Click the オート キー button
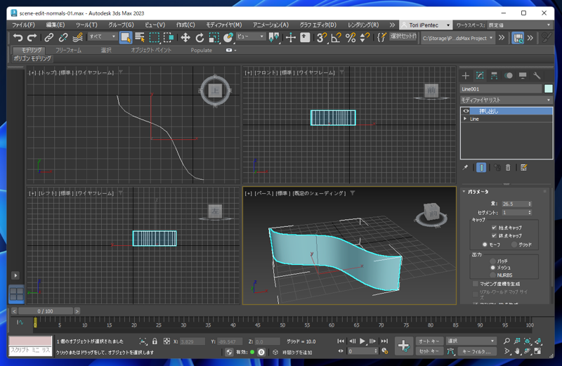562x366 pixels. [x=429, y=341]
